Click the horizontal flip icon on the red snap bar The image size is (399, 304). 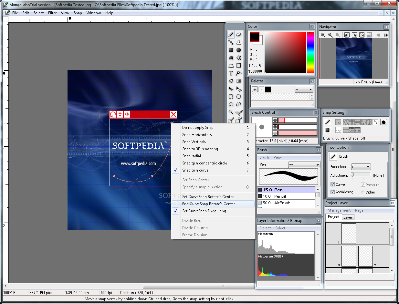(127, 114)
